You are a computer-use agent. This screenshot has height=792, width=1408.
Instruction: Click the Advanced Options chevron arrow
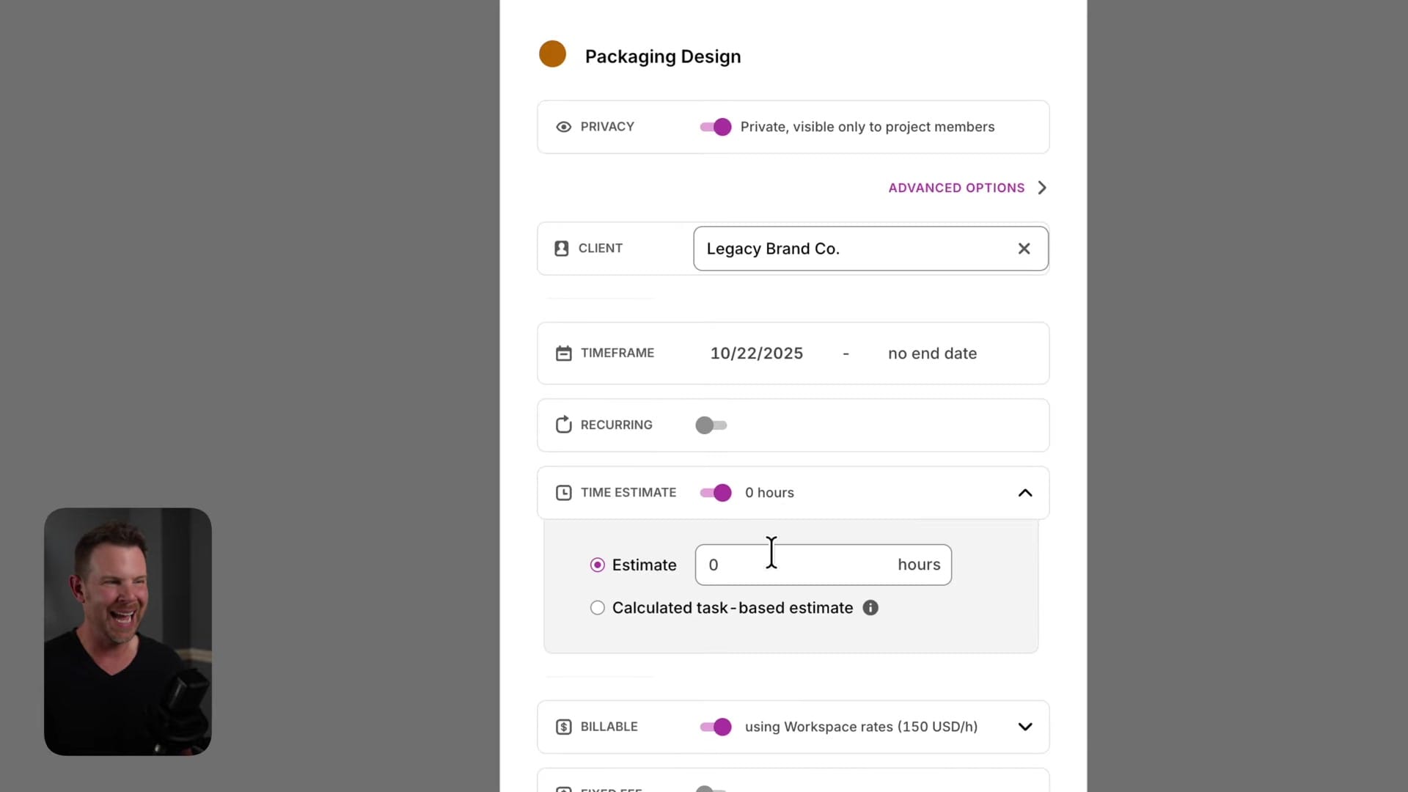(1042, 188)
